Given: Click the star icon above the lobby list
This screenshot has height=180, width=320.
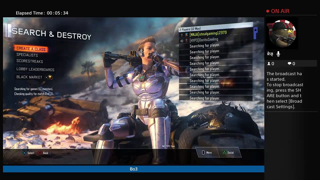Looking at the screenshot, I should 255,30.
